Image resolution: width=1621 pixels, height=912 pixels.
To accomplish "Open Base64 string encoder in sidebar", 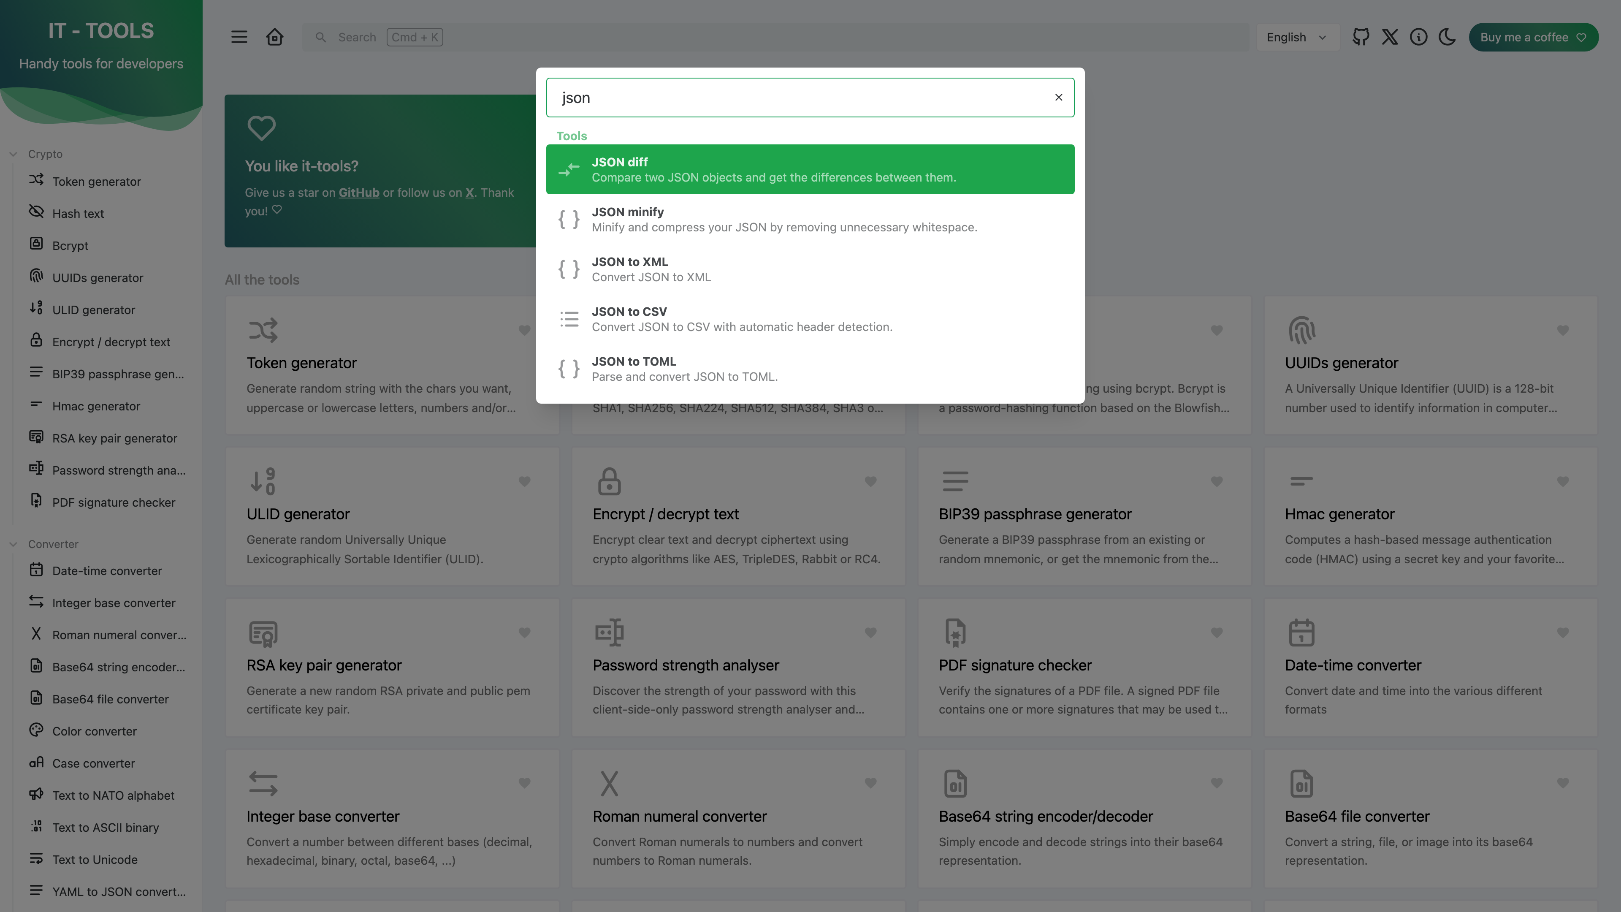I will pyautogui.click(x=107, y=667).
